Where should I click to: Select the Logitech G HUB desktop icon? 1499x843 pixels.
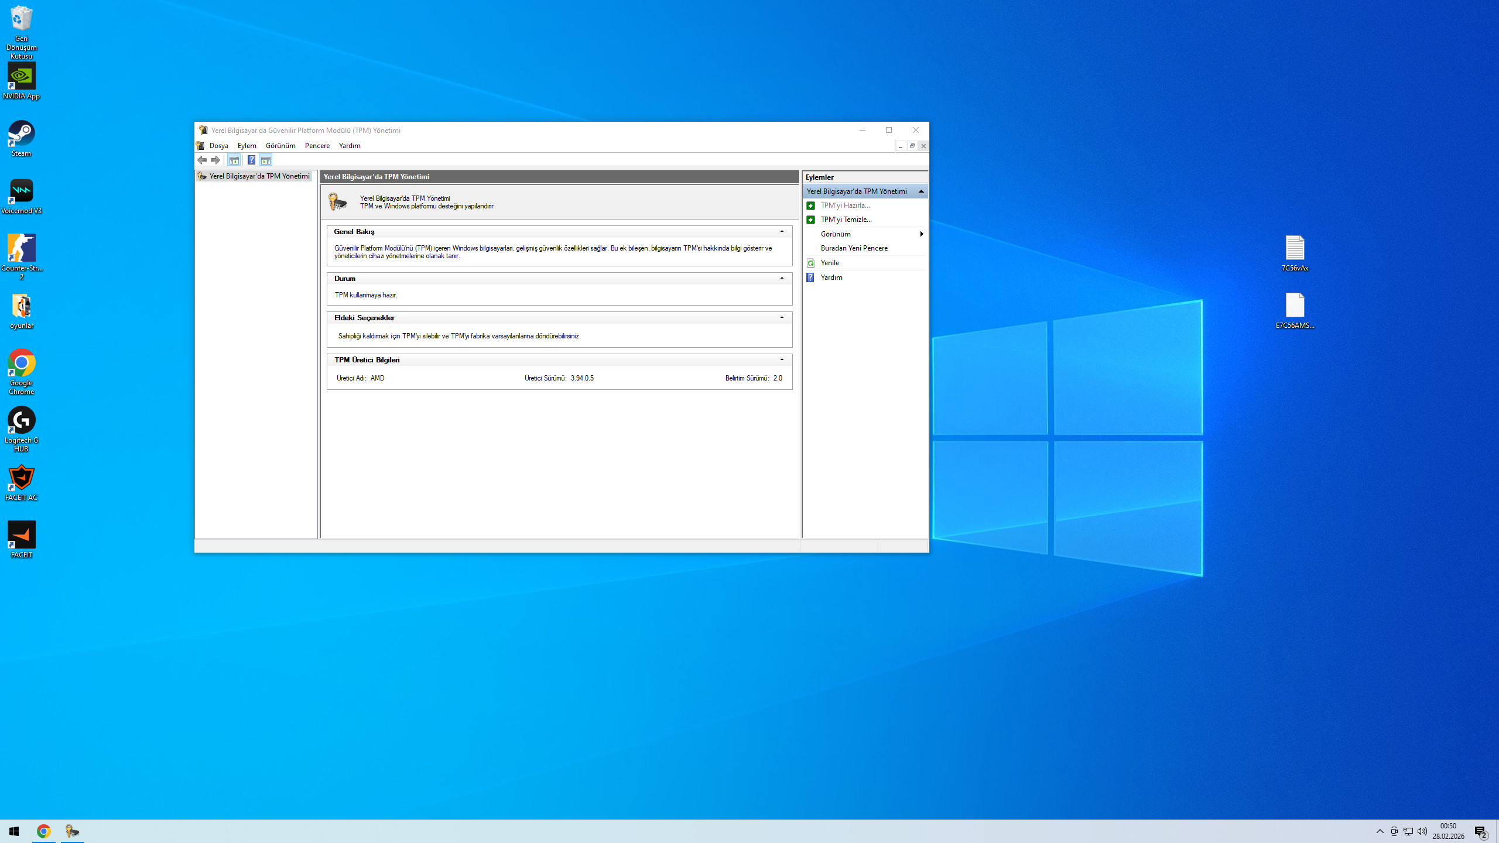21,429
